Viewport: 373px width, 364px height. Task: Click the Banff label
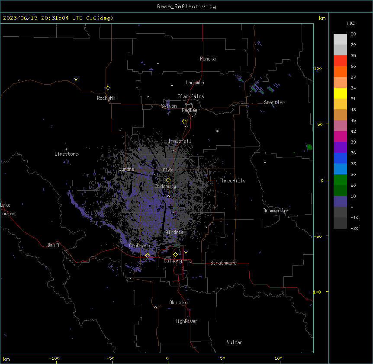pyautogui.click(x=54, y=245)
